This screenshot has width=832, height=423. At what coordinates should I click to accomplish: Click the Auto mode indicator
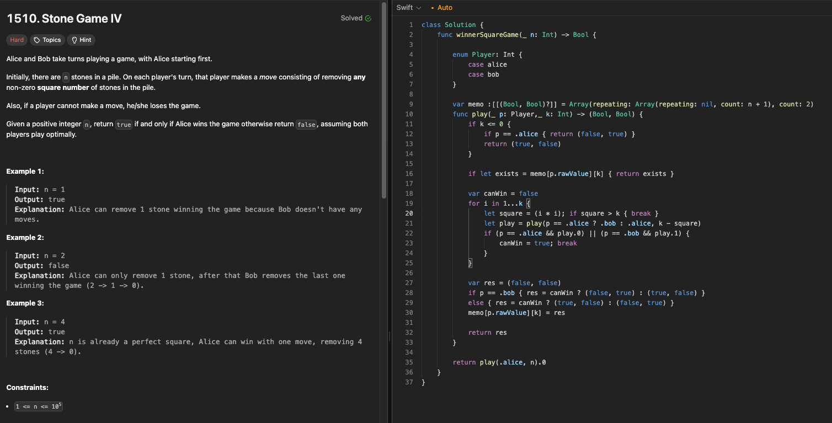tap(441, 8)
